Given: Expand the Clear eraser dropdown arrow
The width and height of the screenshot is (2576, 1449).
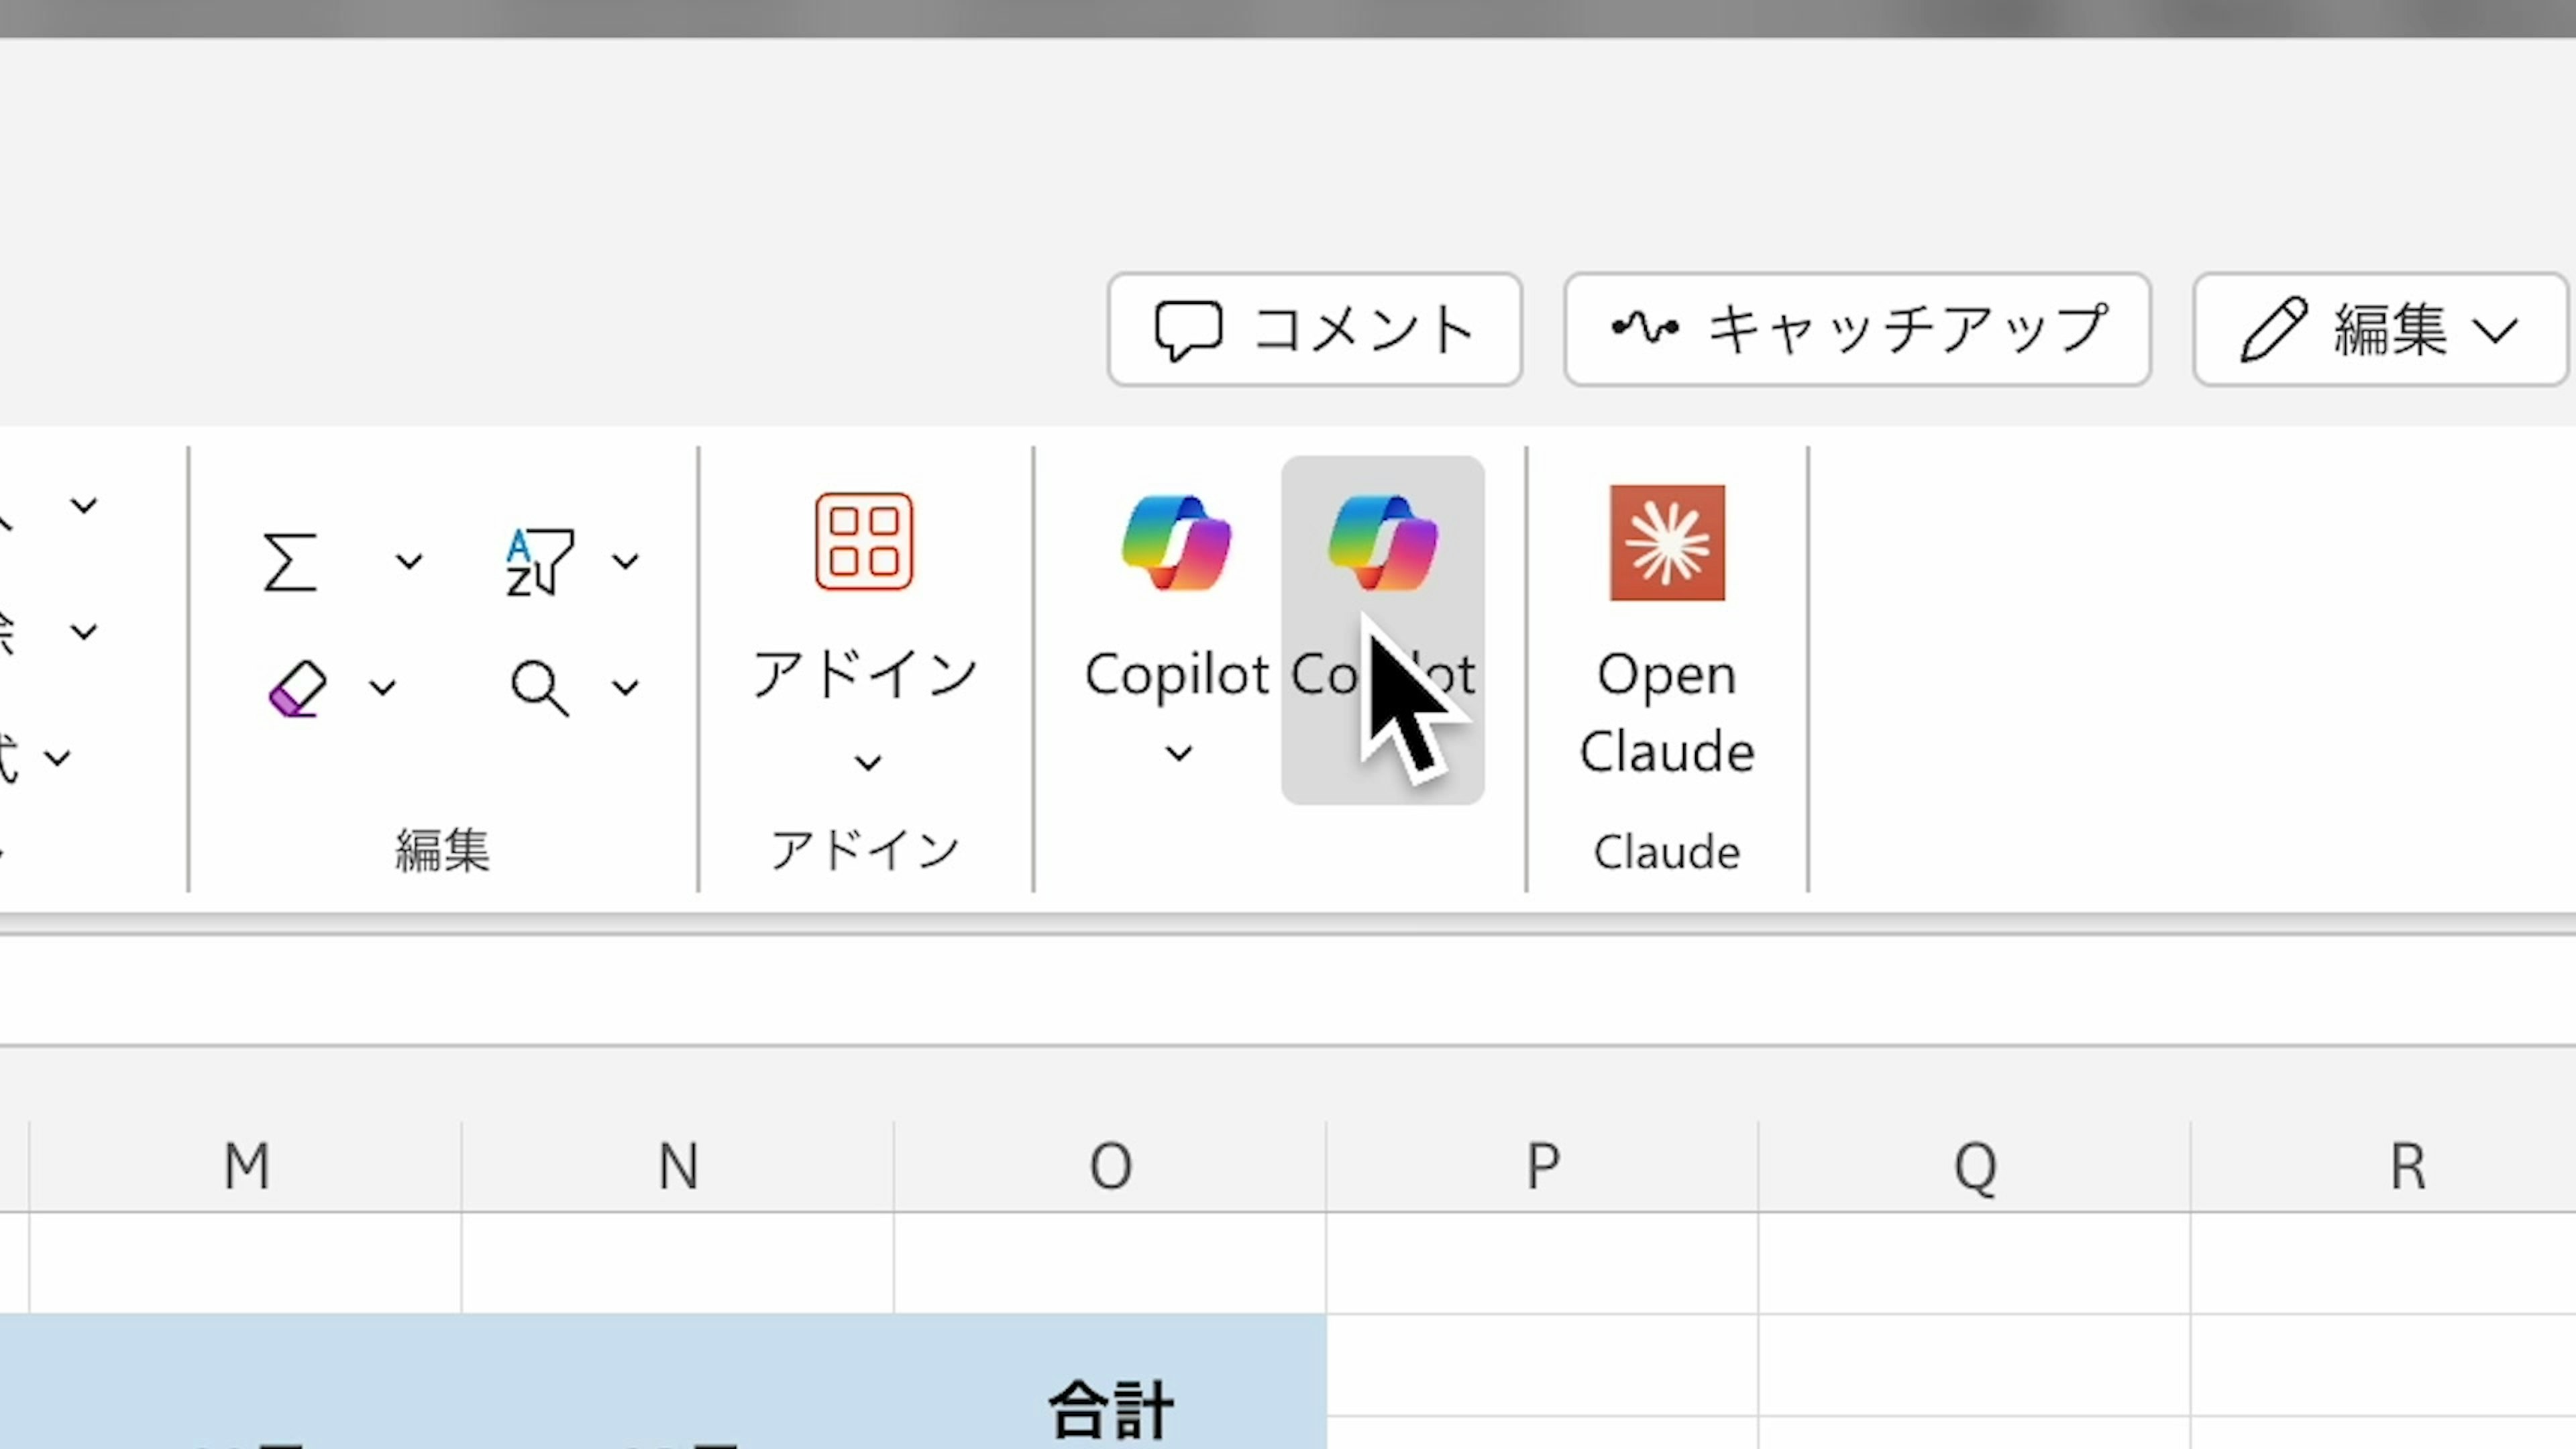Looking at the screenshot, I should pos(383,688).
